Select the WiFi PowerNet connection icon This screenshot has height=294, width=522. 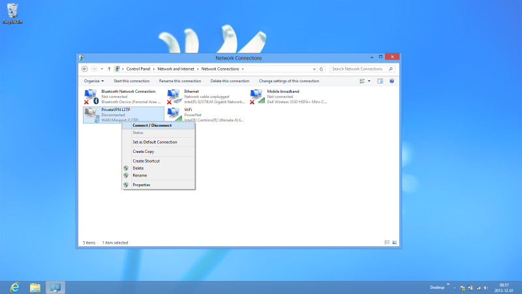[x=174, y=115]
